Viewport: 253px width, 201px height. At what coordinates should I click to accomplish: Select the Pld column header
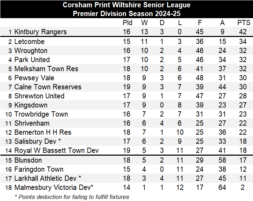128,23
